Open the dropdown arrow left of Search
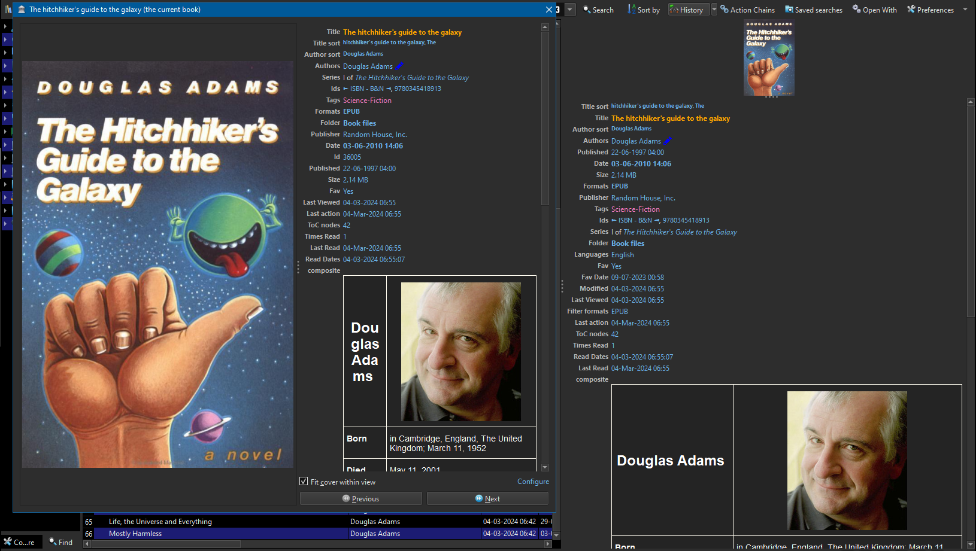Image resolution: width=976 pixels, height=551 pixels. click(x=570, y=10)
